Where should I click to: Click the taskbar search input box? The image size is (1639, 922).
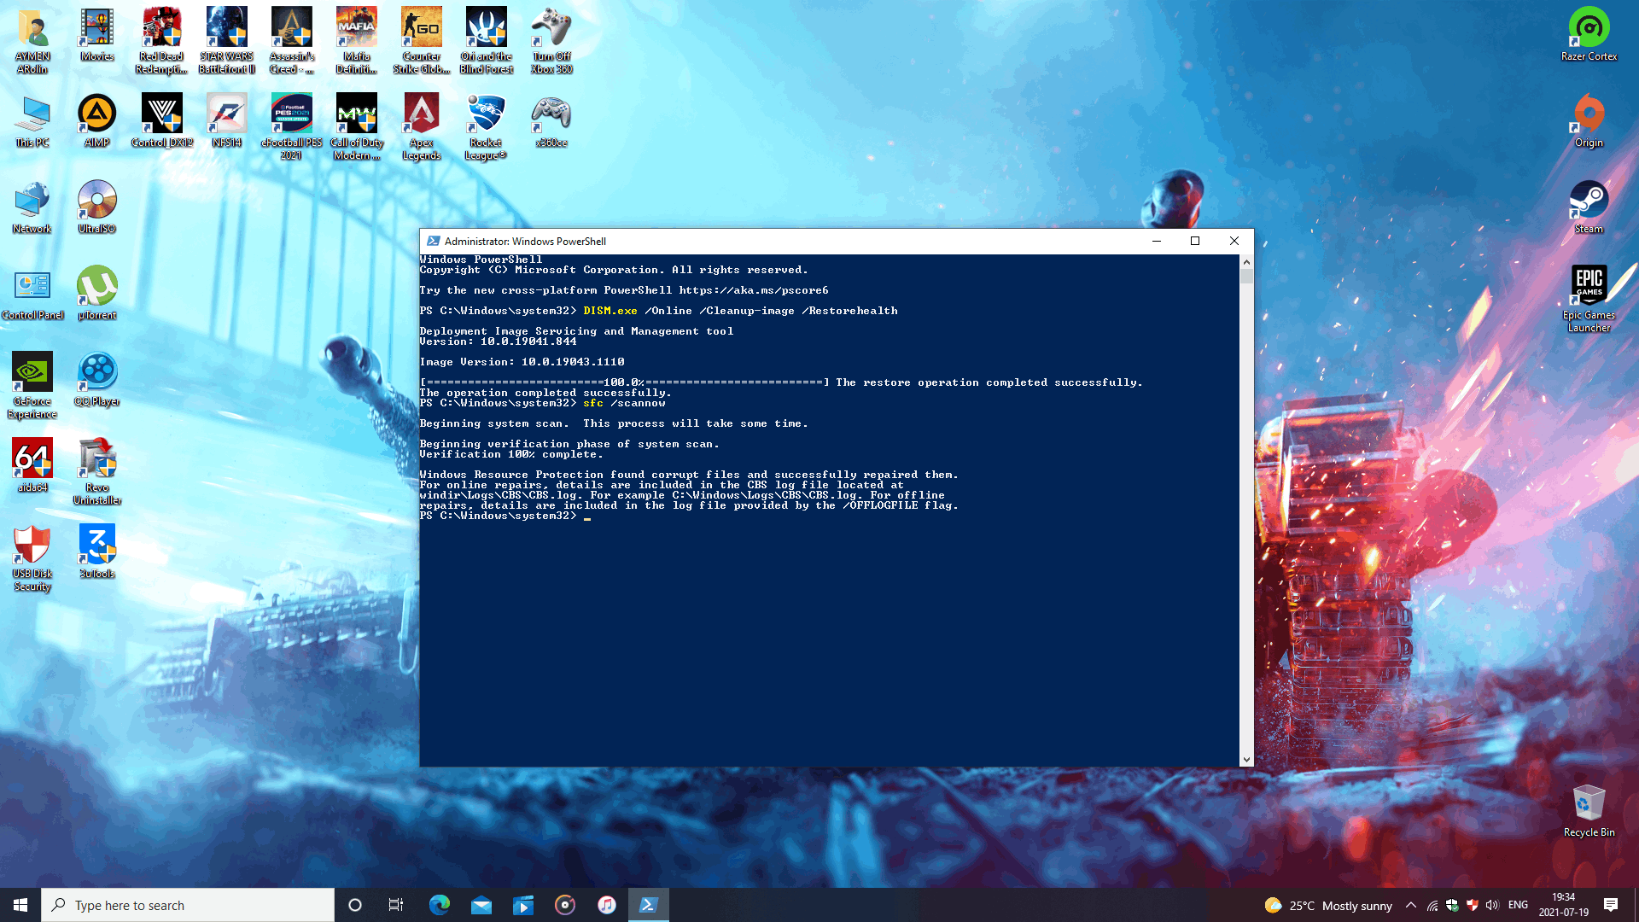coord(188,905)
